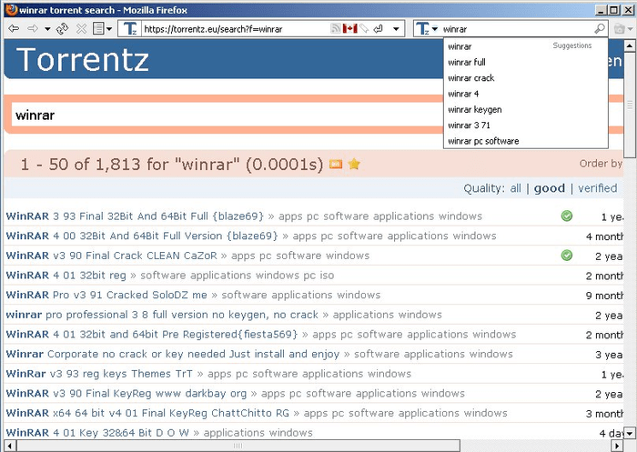Click the Torrentz logo heading

(83, 60)
